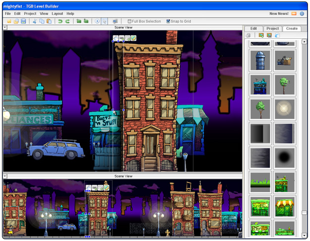This screenshot has height=241, width=310.
Task: Click the gray cylinder icon in Create toolbar
Action: click(248, 35)
